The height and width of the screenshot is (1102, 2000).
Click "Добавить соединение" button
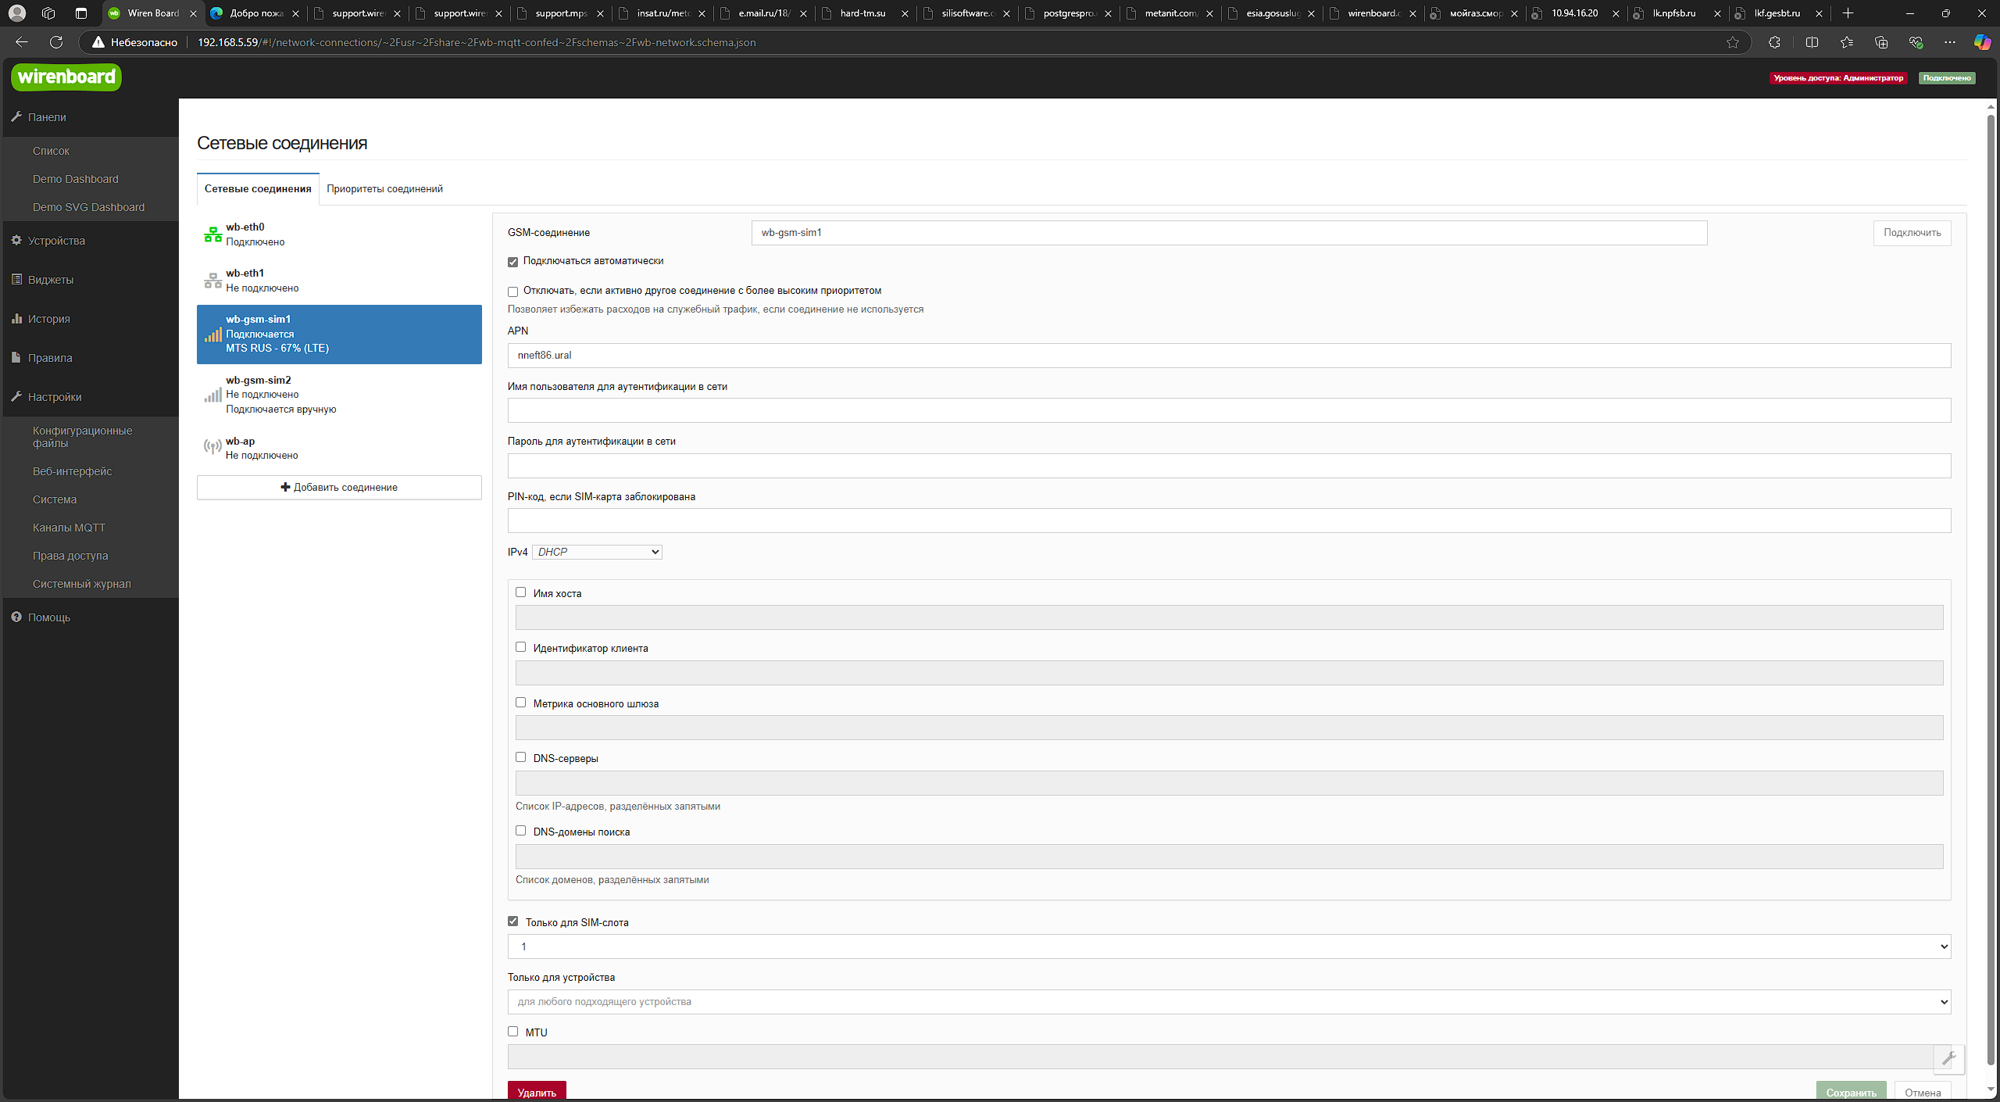(x=339, y=487)
